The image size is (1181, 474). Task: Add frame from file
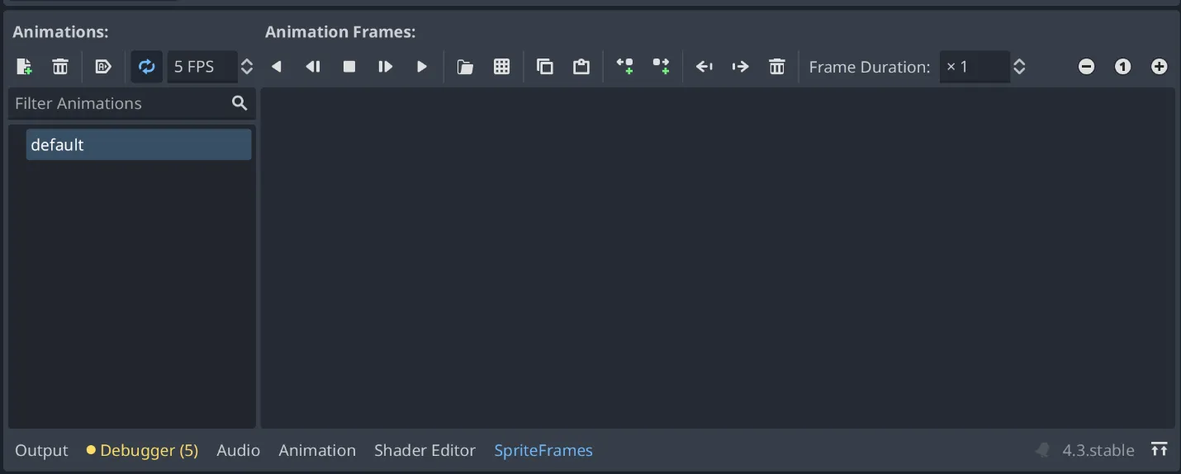click(465, 67)
